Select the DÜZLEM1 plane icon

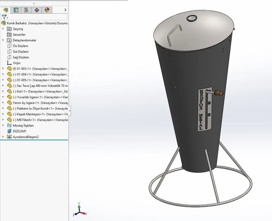pos(9,131)
